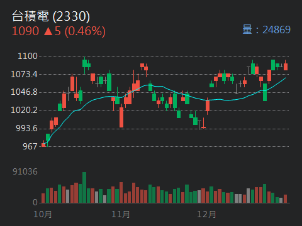
Task: Click the 11月 date axis label
Action: [x=120, y=214]
